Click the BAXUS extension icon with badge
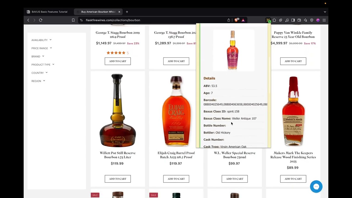 pyautogui.click(x=268, y=20)
